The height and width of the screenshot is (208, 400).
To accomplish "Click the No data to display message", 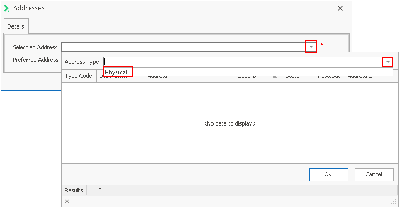I will pyautogui.click(x=230, y=124).
